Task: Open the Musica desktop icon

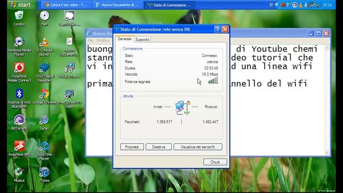Action: tap(19, 175)
